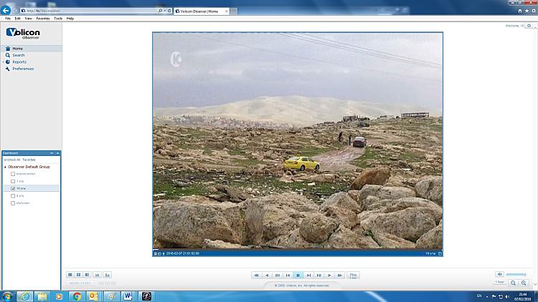Viewport: 538px width, 302px height.
Task: Click the zoom out magnifier icon
Action: coord(514,283)
